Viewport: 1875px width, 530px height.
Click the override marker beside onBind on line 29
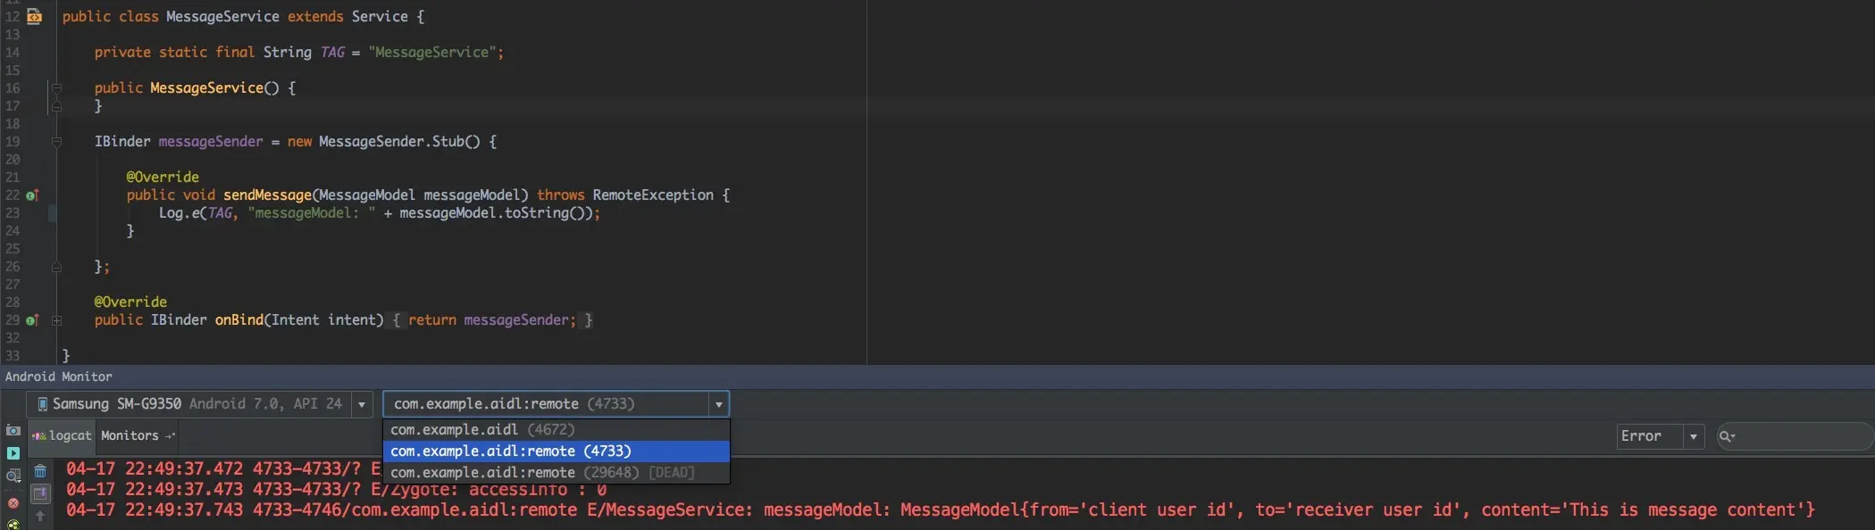coord(32,319)
